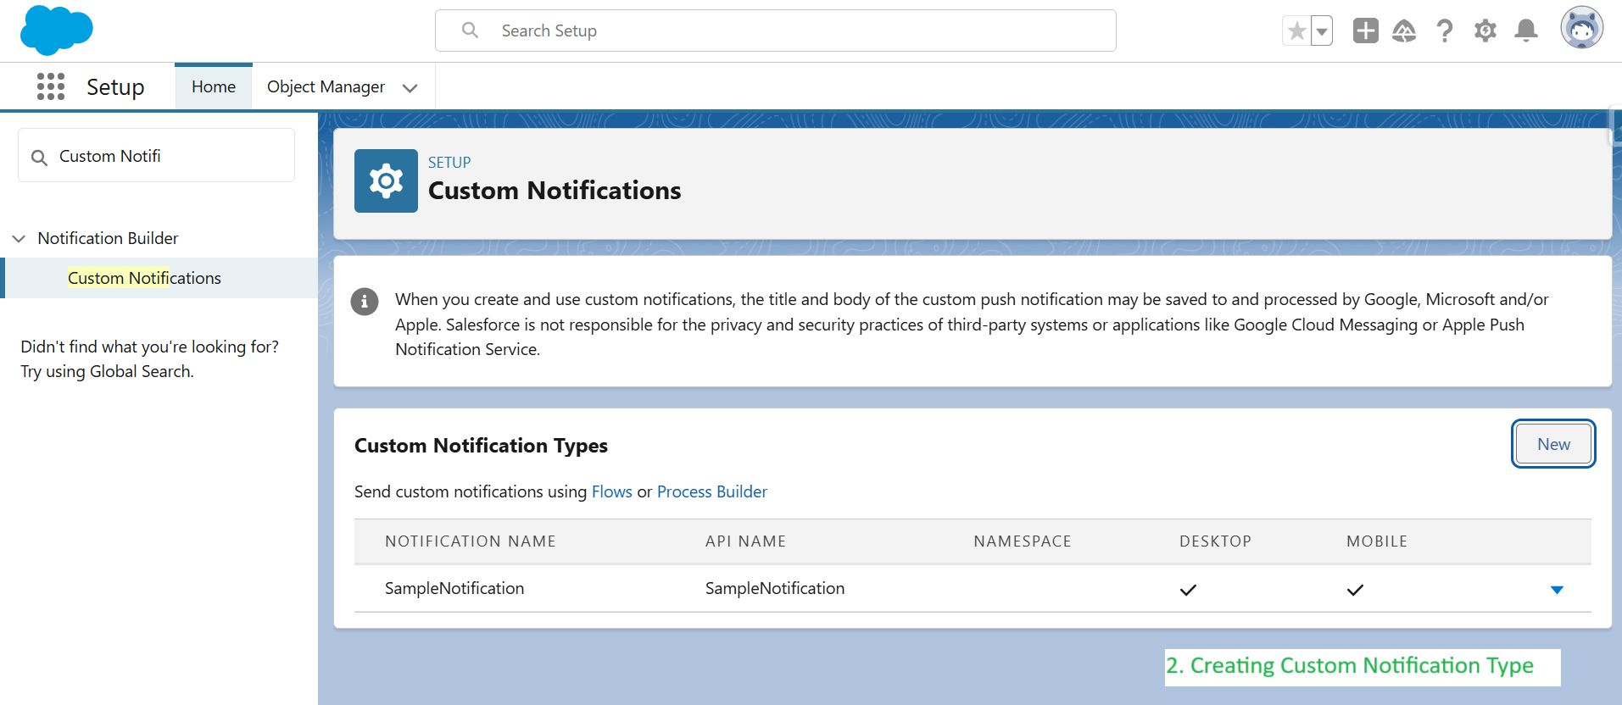Click the Desktop checkmark for SampleNotification
This screenshot has height=705, width=1622.
tap(1188, 590)
